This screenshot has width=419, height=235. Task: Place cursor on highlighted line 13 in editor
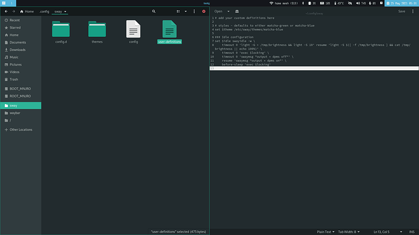point(314,68)
